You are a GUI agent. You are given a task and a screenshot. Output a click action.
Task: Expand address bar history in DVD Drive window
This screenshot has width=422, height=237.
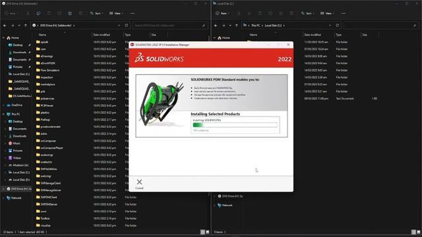pos(119,26)
